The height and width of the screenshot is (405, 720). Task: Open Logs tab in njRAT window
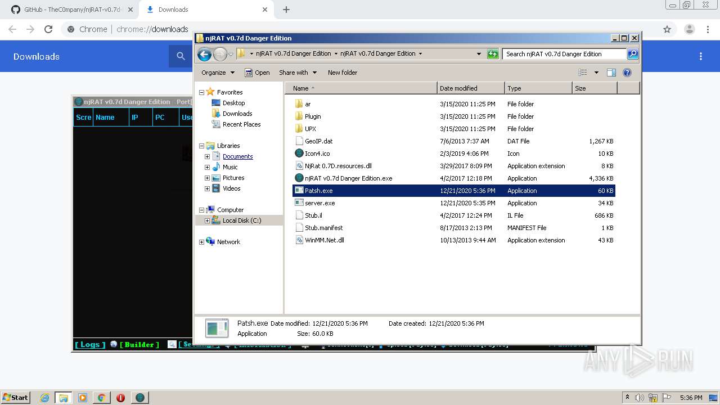[90, 345]
